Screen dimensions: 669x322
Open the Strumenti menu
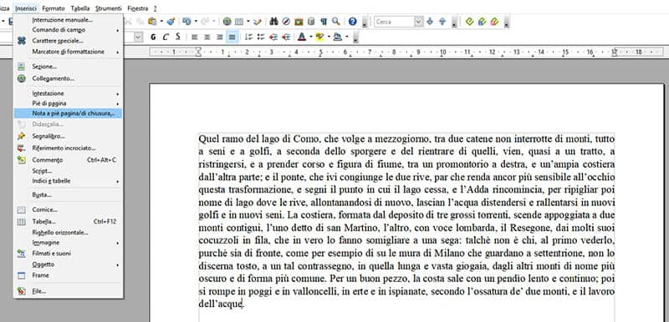click(x=109, y=8)
